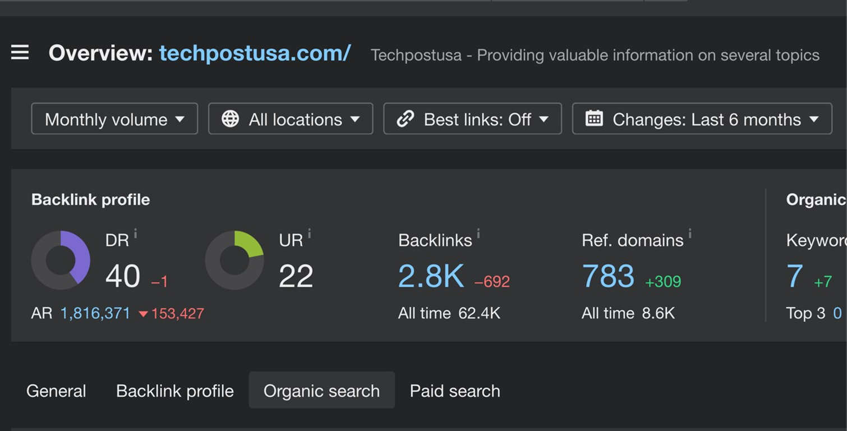The image size is (847, 431).
Task: Click the green UR donut chart
Action: (234, 260)
